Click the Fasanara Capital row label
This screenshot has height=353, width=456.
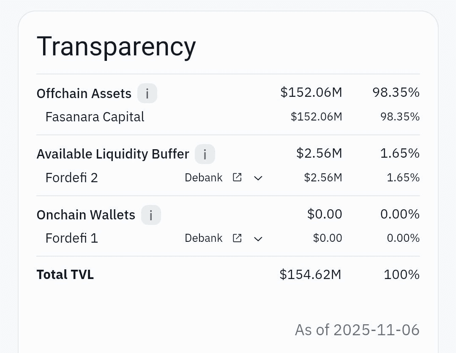click(x=95, y=117)
